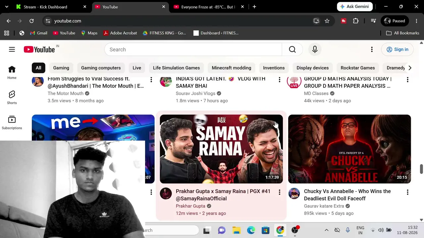Go to Home in the YouTube sidebar

(x=12, y=72)
